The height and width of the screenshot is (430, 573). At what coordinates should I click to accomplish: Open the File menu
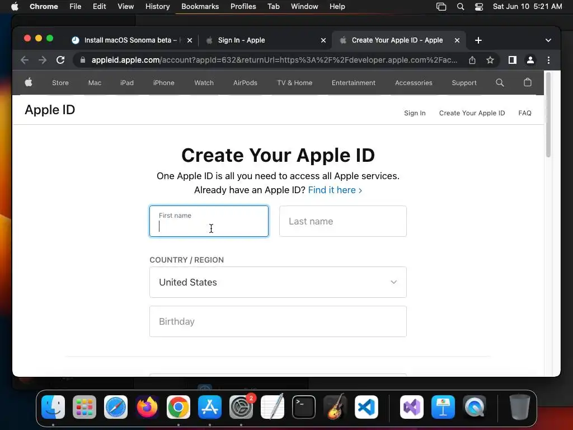pyautogui.click(x=76, y=7)
